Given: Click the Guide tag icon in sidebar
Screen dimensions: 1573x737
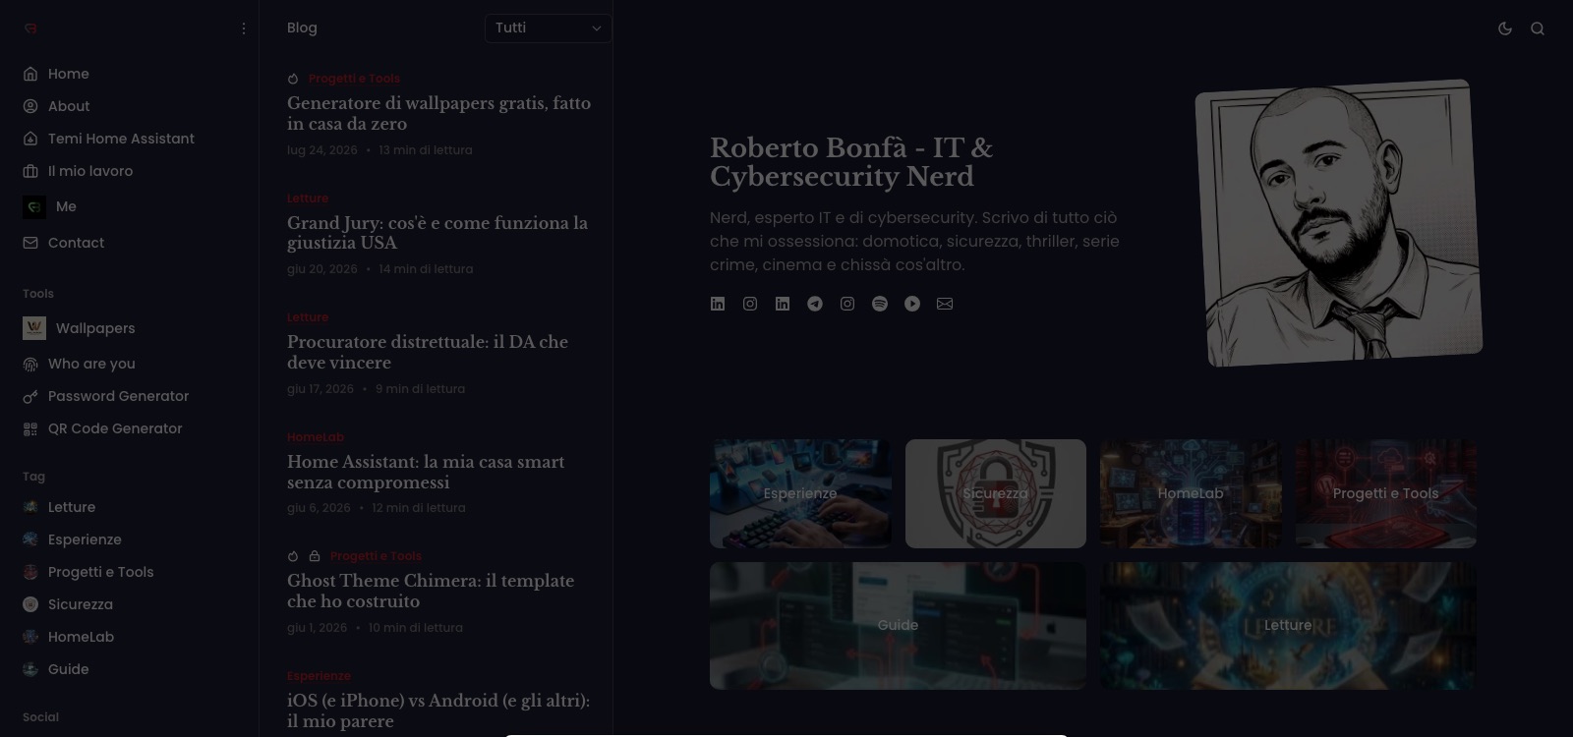Looking at the screenshot, I should tap(30, 669).
